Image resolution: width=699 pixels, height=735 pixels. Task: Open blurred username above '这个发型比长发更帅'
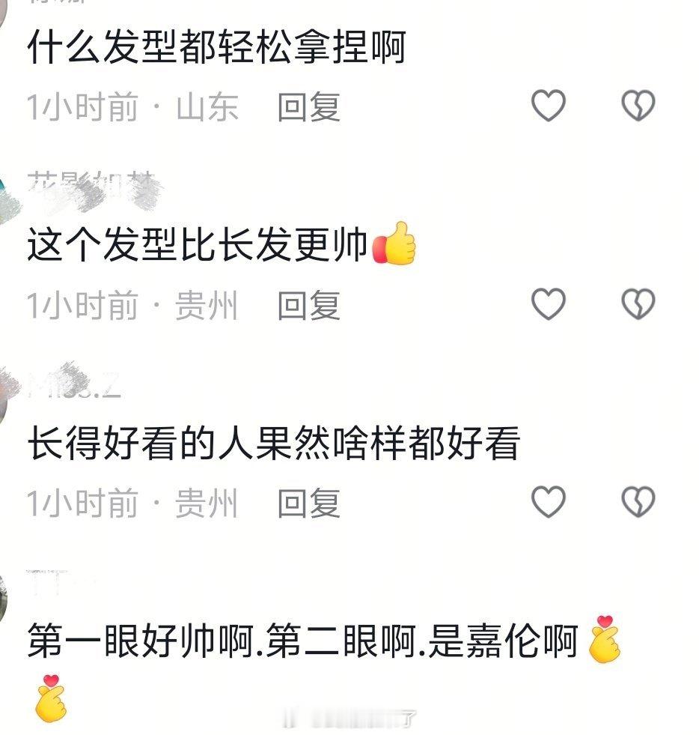click(x=93, y=190)
